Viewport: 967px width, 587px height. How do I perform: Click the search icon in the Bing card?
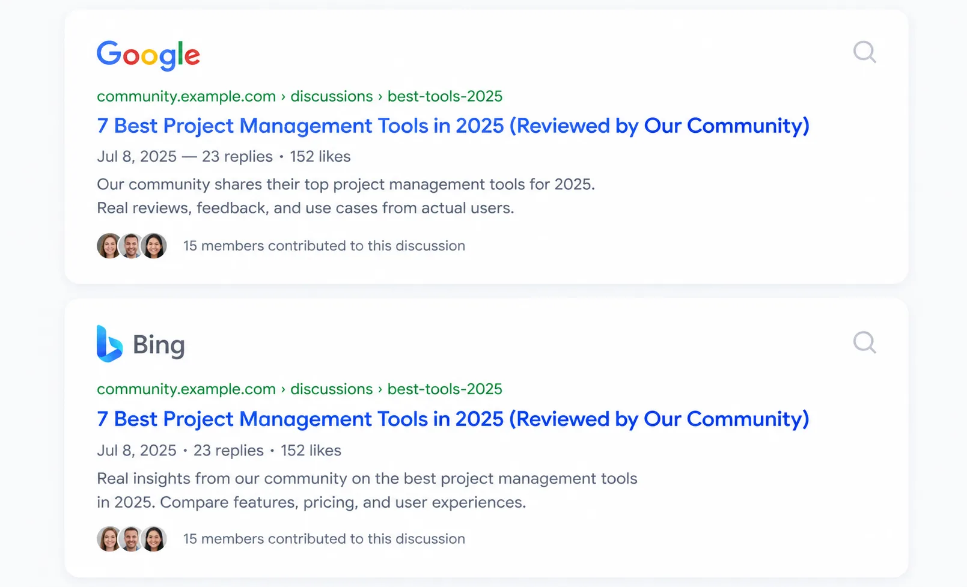click(x=865, y=342)
